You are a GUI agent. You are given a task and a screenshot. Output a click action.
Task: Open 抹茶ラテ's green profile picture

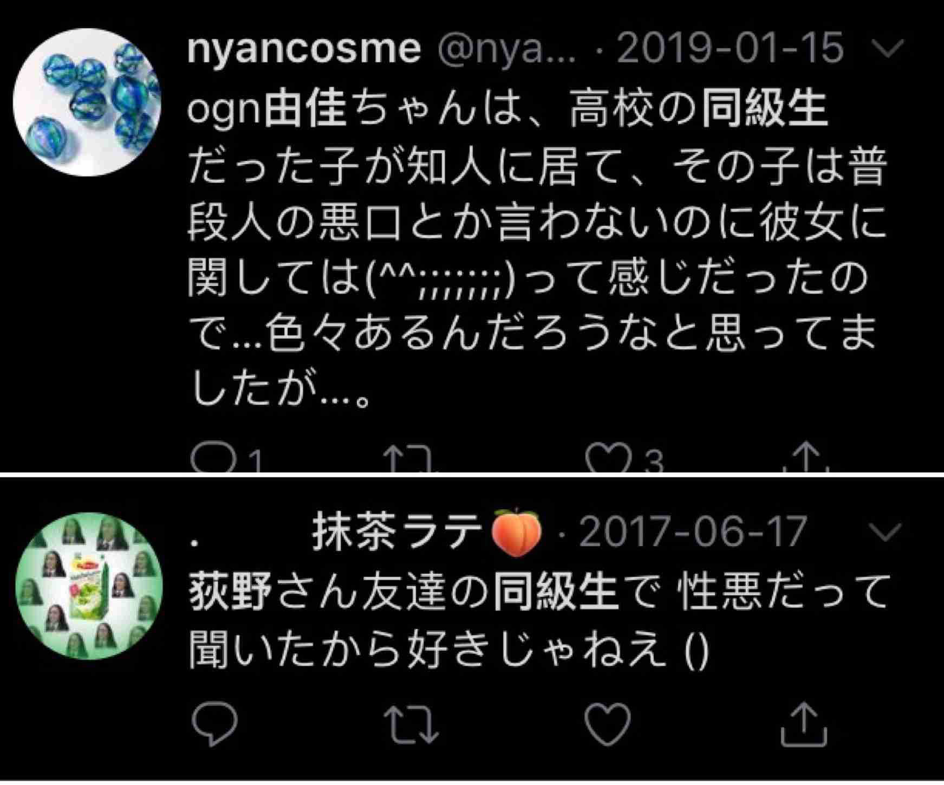(89, 586)
